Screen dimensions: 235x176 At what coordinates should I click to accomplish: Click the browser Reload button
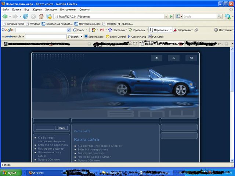(25, 16)
